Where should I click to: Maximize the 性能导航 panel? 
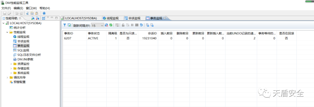(x=56, y=18)
